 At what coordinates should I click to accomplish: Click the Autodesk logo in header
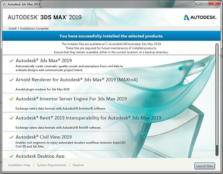click(200, 17)
